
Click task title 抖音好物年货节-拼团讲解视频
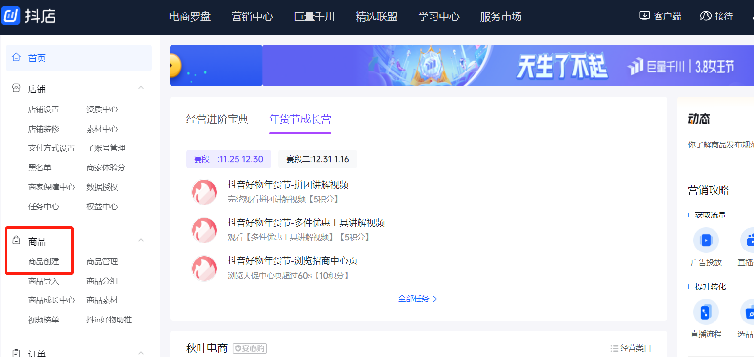(288, 185)
